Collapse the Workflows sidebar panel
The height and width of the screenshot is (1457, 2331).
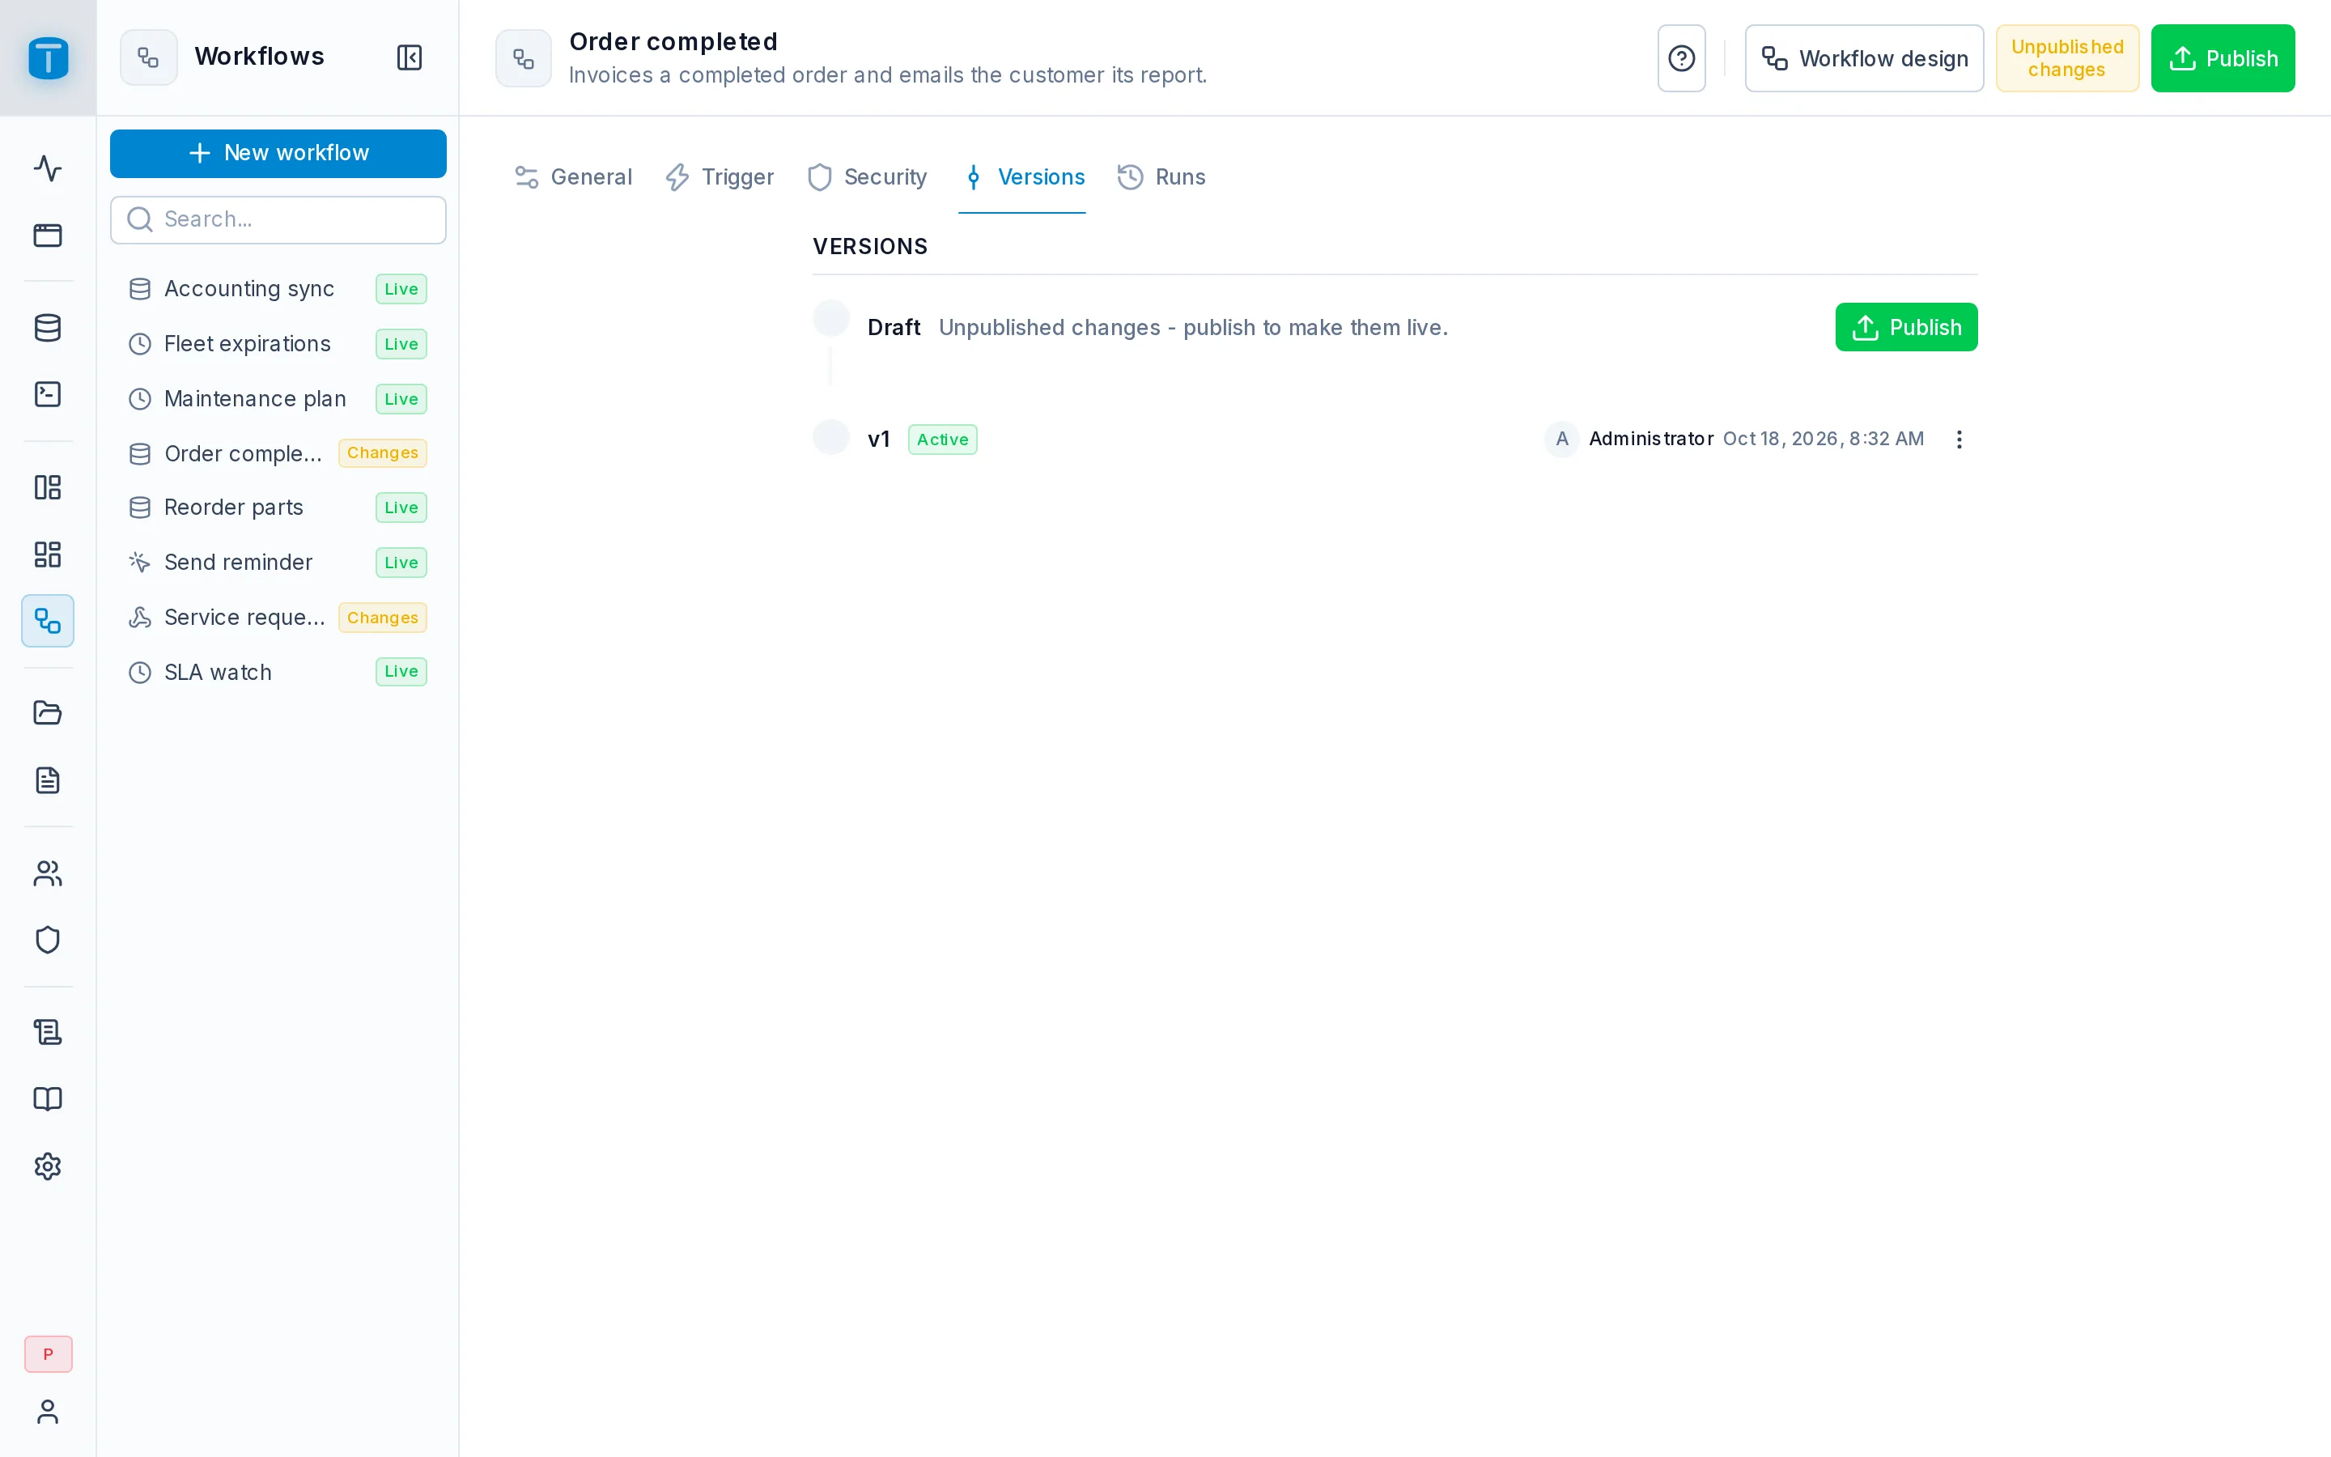pyautogui.click(x=410, y=57)
